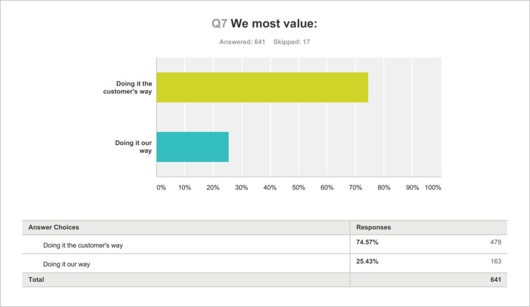Click the 100% axis label
This screenshot has width=530, height=307.
(433, 188)
